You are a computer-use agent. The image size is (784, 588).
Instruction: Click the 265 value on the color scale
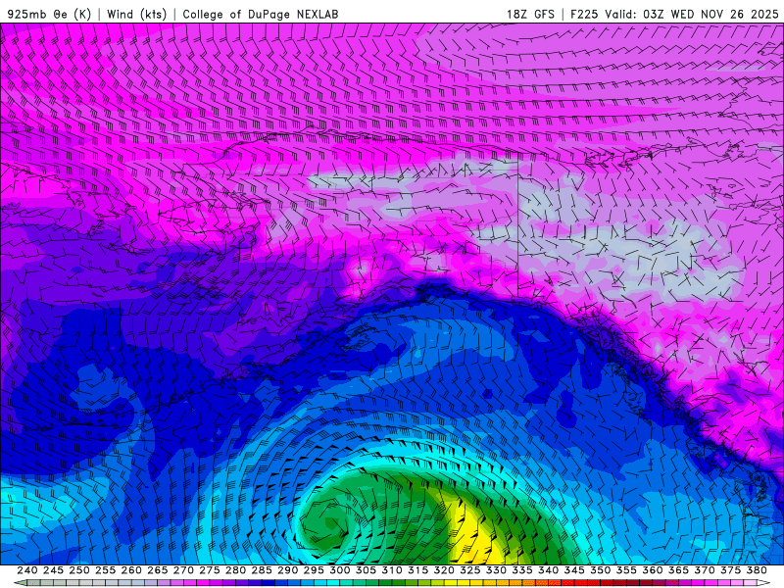click(x=157, y=570)
